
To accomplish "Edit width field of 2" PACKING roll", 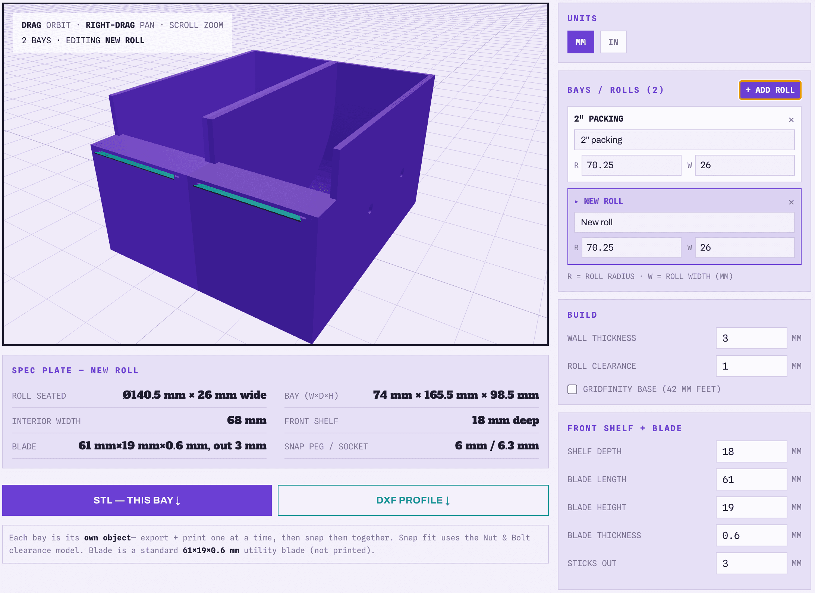I will click(x=745, y=165).
